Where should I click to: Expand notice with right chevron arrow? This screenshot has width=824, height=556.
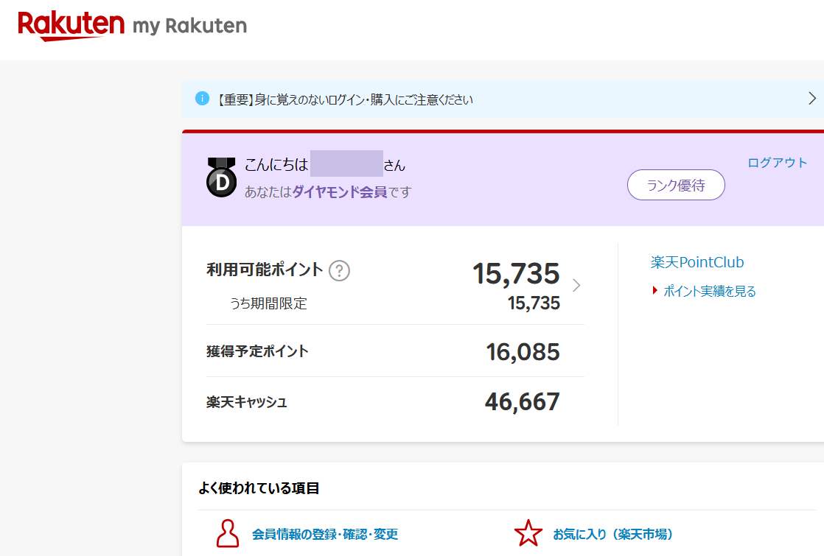pyautogui.click(x=812, y=98)
